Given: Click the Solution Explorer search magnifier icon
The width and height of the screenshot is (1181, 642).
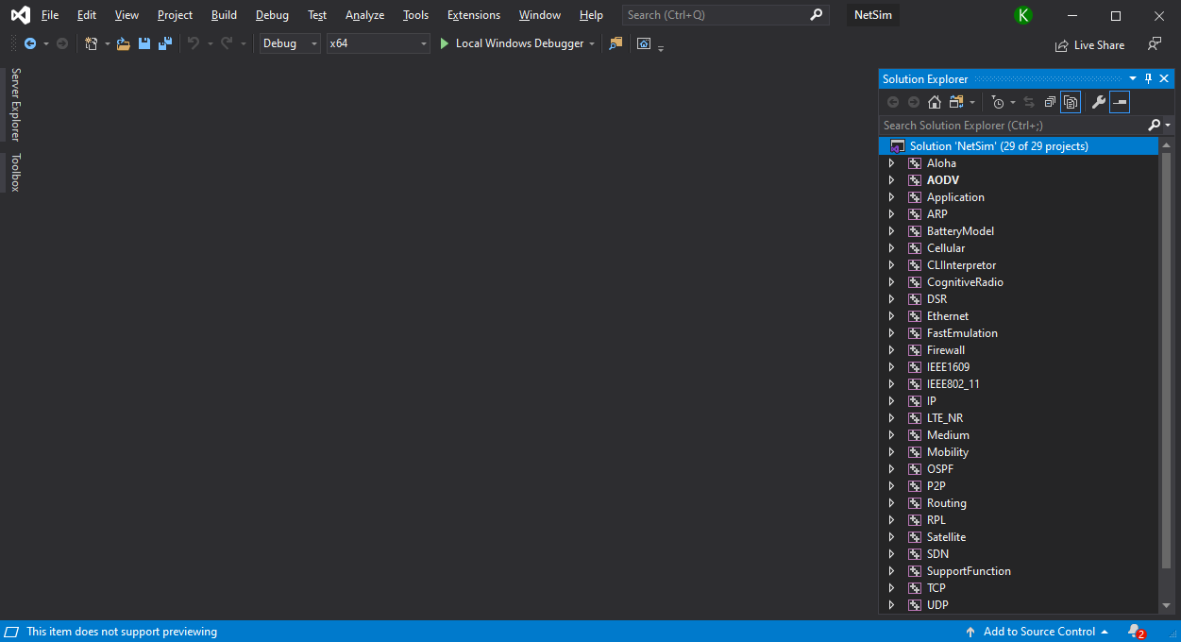Looking at the screenshot, I should [x=1154, y=125].
